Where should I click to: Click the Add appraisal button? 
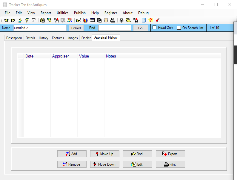point(72,154)
